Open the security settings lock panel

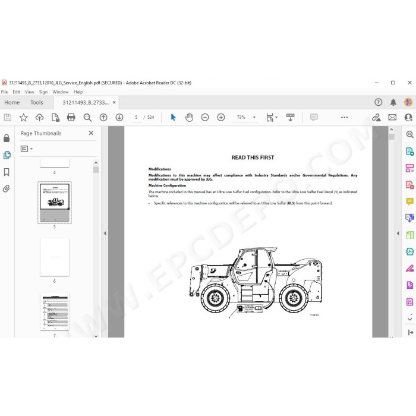click(x=7, y=138)
